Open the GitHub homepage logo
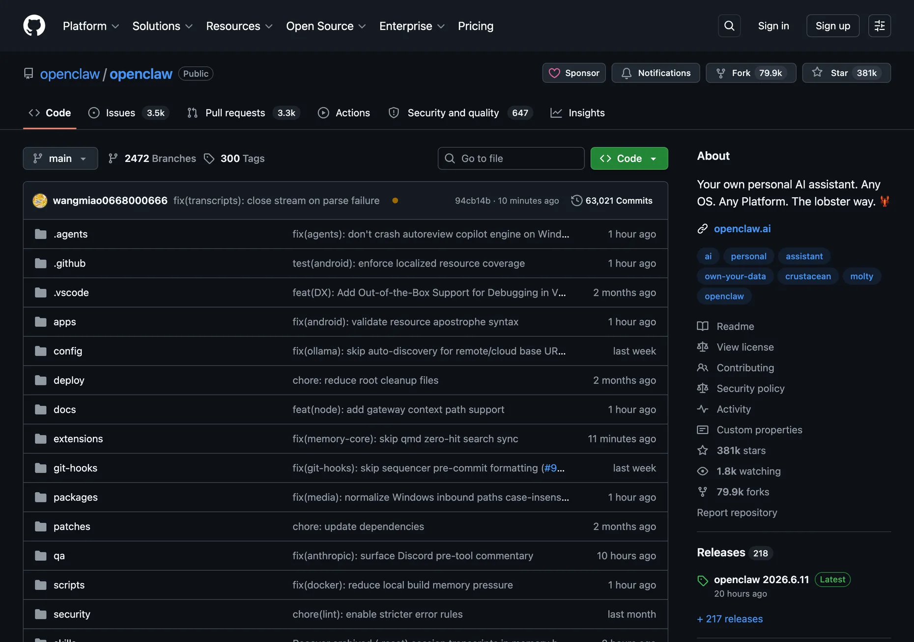This screenshot has height=642, width=914. click(x=34, y=26)
